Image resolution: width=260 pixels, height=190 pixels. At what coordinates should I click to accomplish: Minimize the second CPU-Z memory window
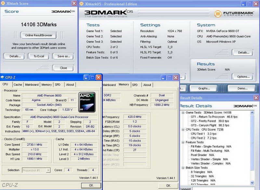pyautogui.click(x=163, y=77)
